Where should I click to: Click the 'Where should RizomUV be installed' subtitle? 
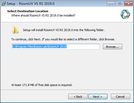pyautogui.click(x=43, y=15)
